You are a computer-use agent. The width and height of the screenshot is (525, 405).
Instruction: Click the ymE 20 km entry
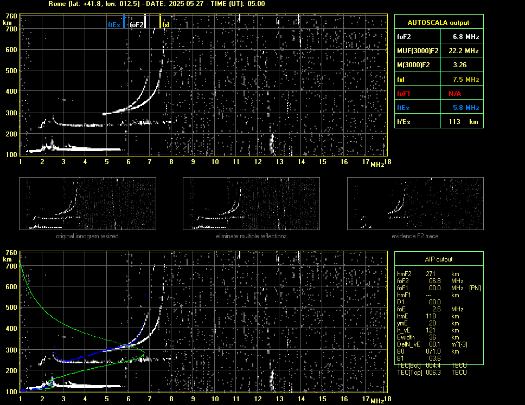(x=428, y=323)
